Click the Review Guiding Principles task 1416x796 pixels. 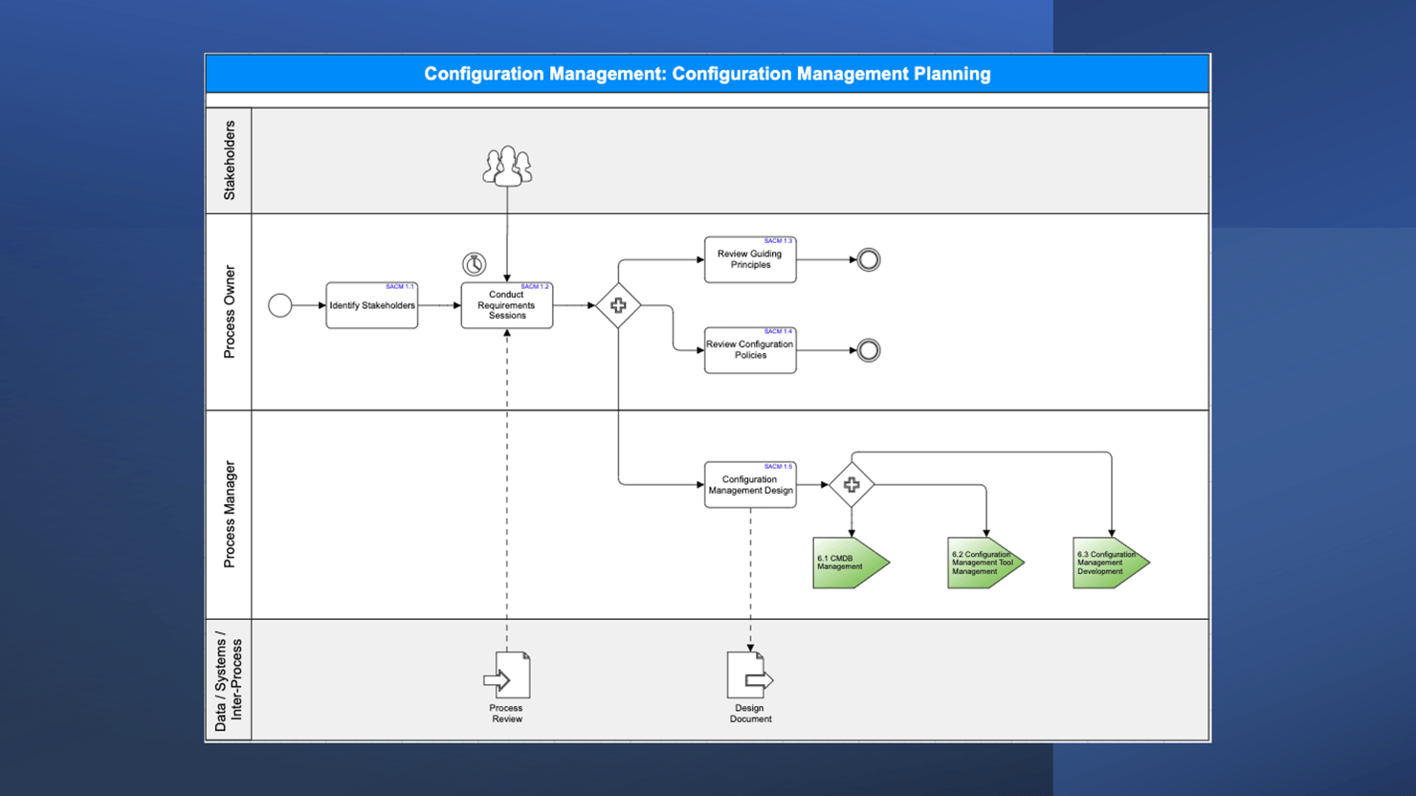tap(750, 260)
